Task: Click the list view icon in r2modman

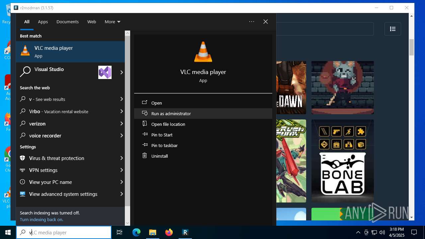Action: pos(393,29)
